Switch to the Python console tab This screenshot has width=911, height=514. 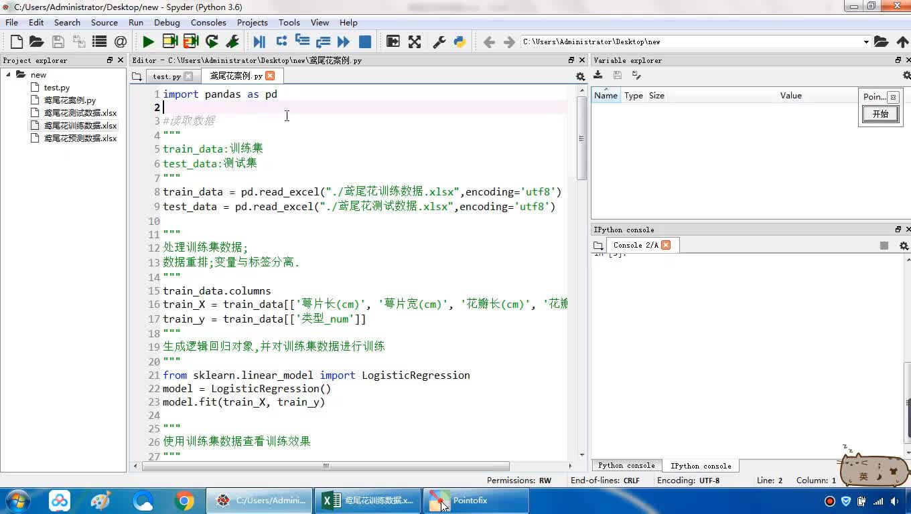(x=626, y=466)
